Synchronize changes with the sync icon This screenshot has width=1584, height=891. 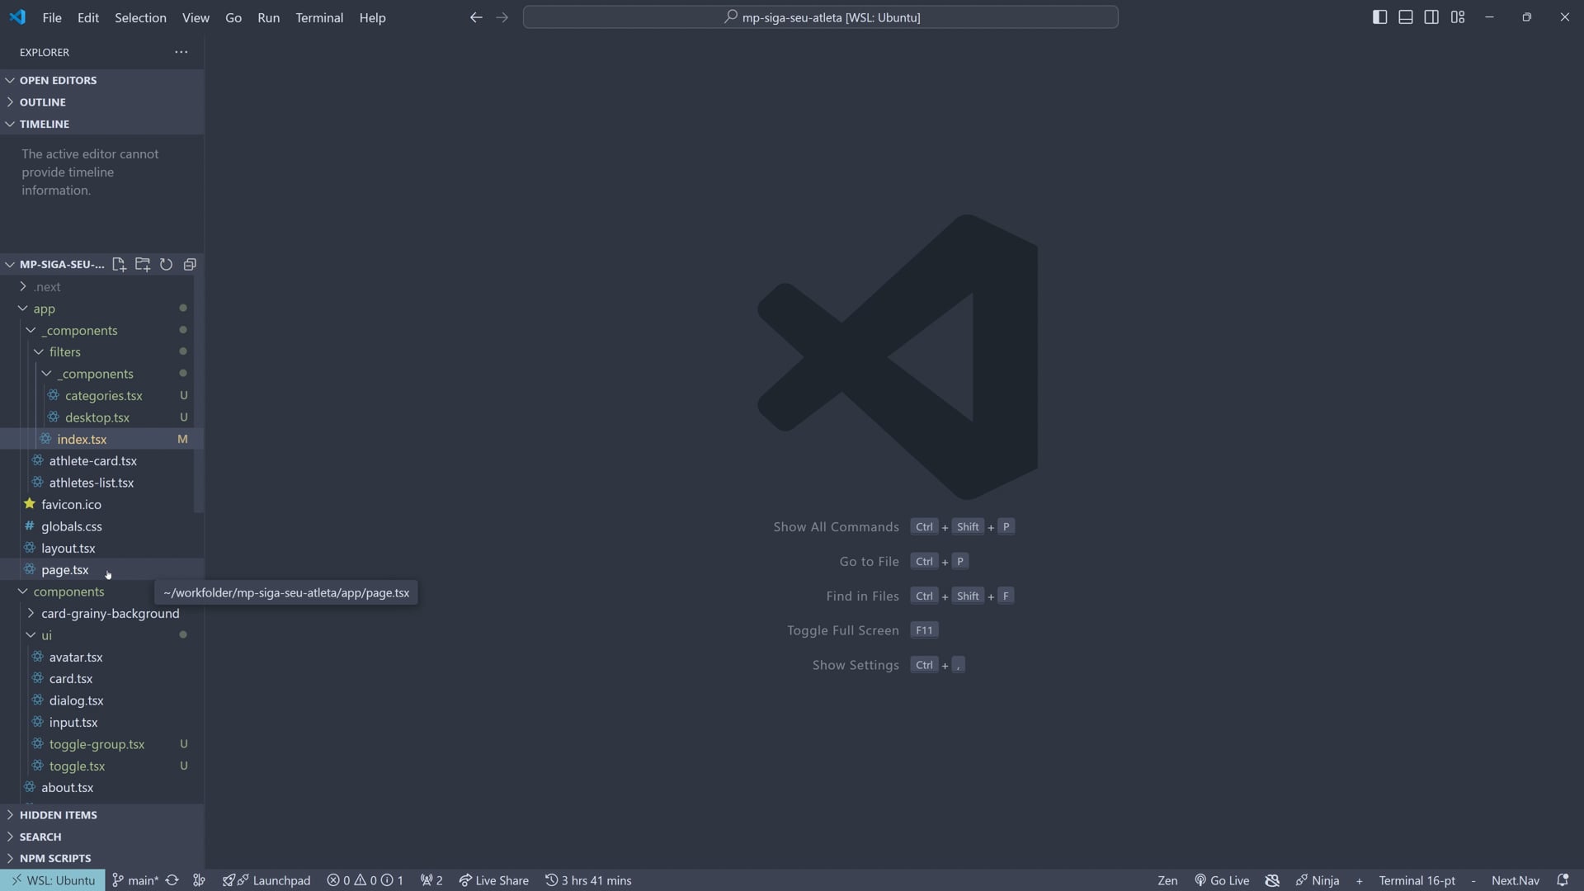pos(172,880)
